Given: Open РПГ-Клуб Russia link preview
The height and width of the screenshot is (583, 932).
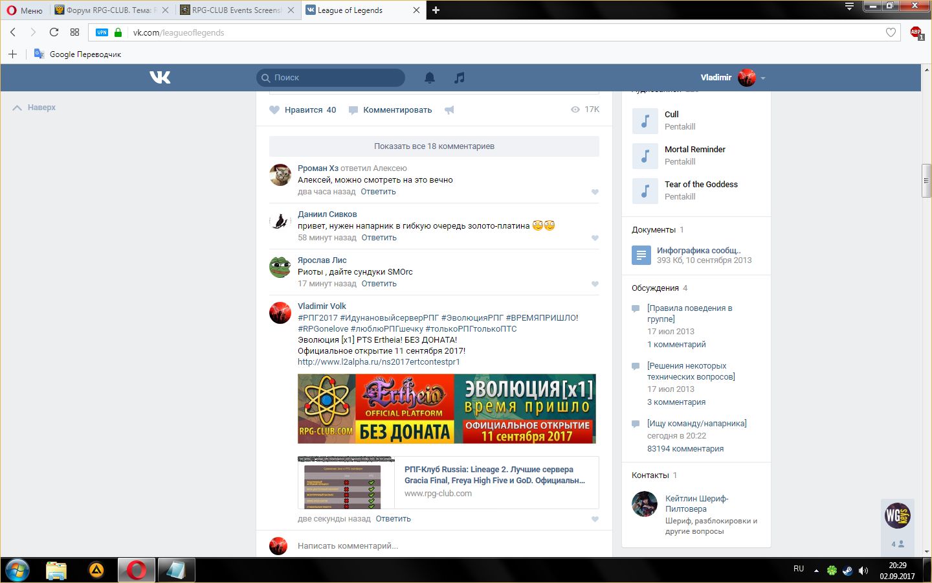Looking at the screenshot, I should 448,483.
